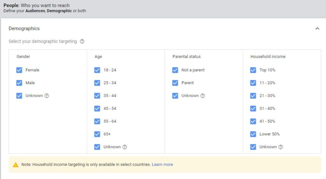Uncheck the 45 - 54 age checkbox
Screen dimensions: 326x179
97,109
